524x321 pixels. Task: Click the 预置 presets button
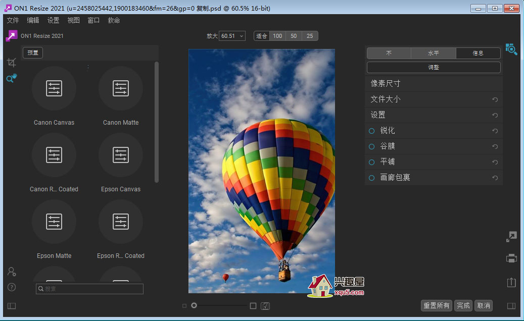click(33, 52)
